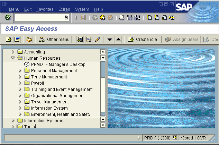Collapse the Human Resources folder
219x145 pixels.
[x=13, y=58]
